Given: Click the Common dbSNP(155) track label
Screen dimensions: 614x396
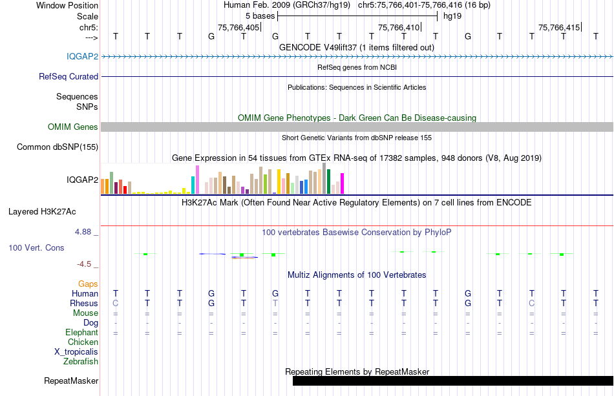Looking at the screenshot, I should (57, 147).
